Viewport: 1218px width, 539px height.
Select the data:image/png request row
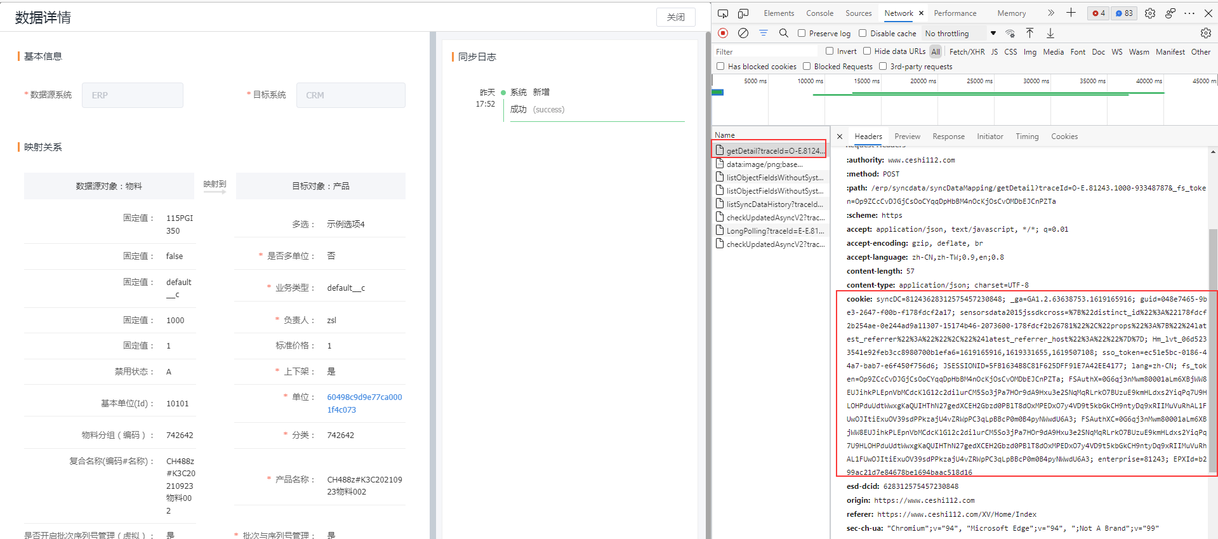(x=770, y=164)
